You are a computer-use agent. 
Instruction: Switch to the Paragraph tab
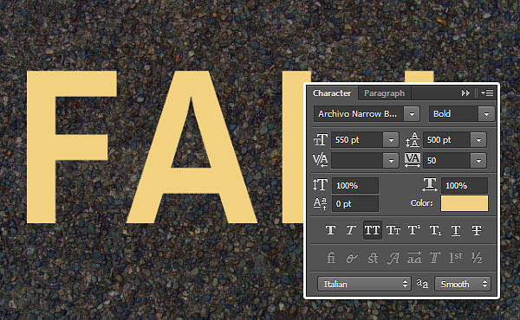coord(384,93)
